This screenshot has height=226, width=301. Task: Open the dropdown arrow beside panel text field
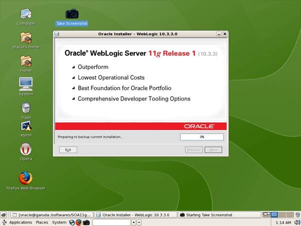[x=139, y=222]
